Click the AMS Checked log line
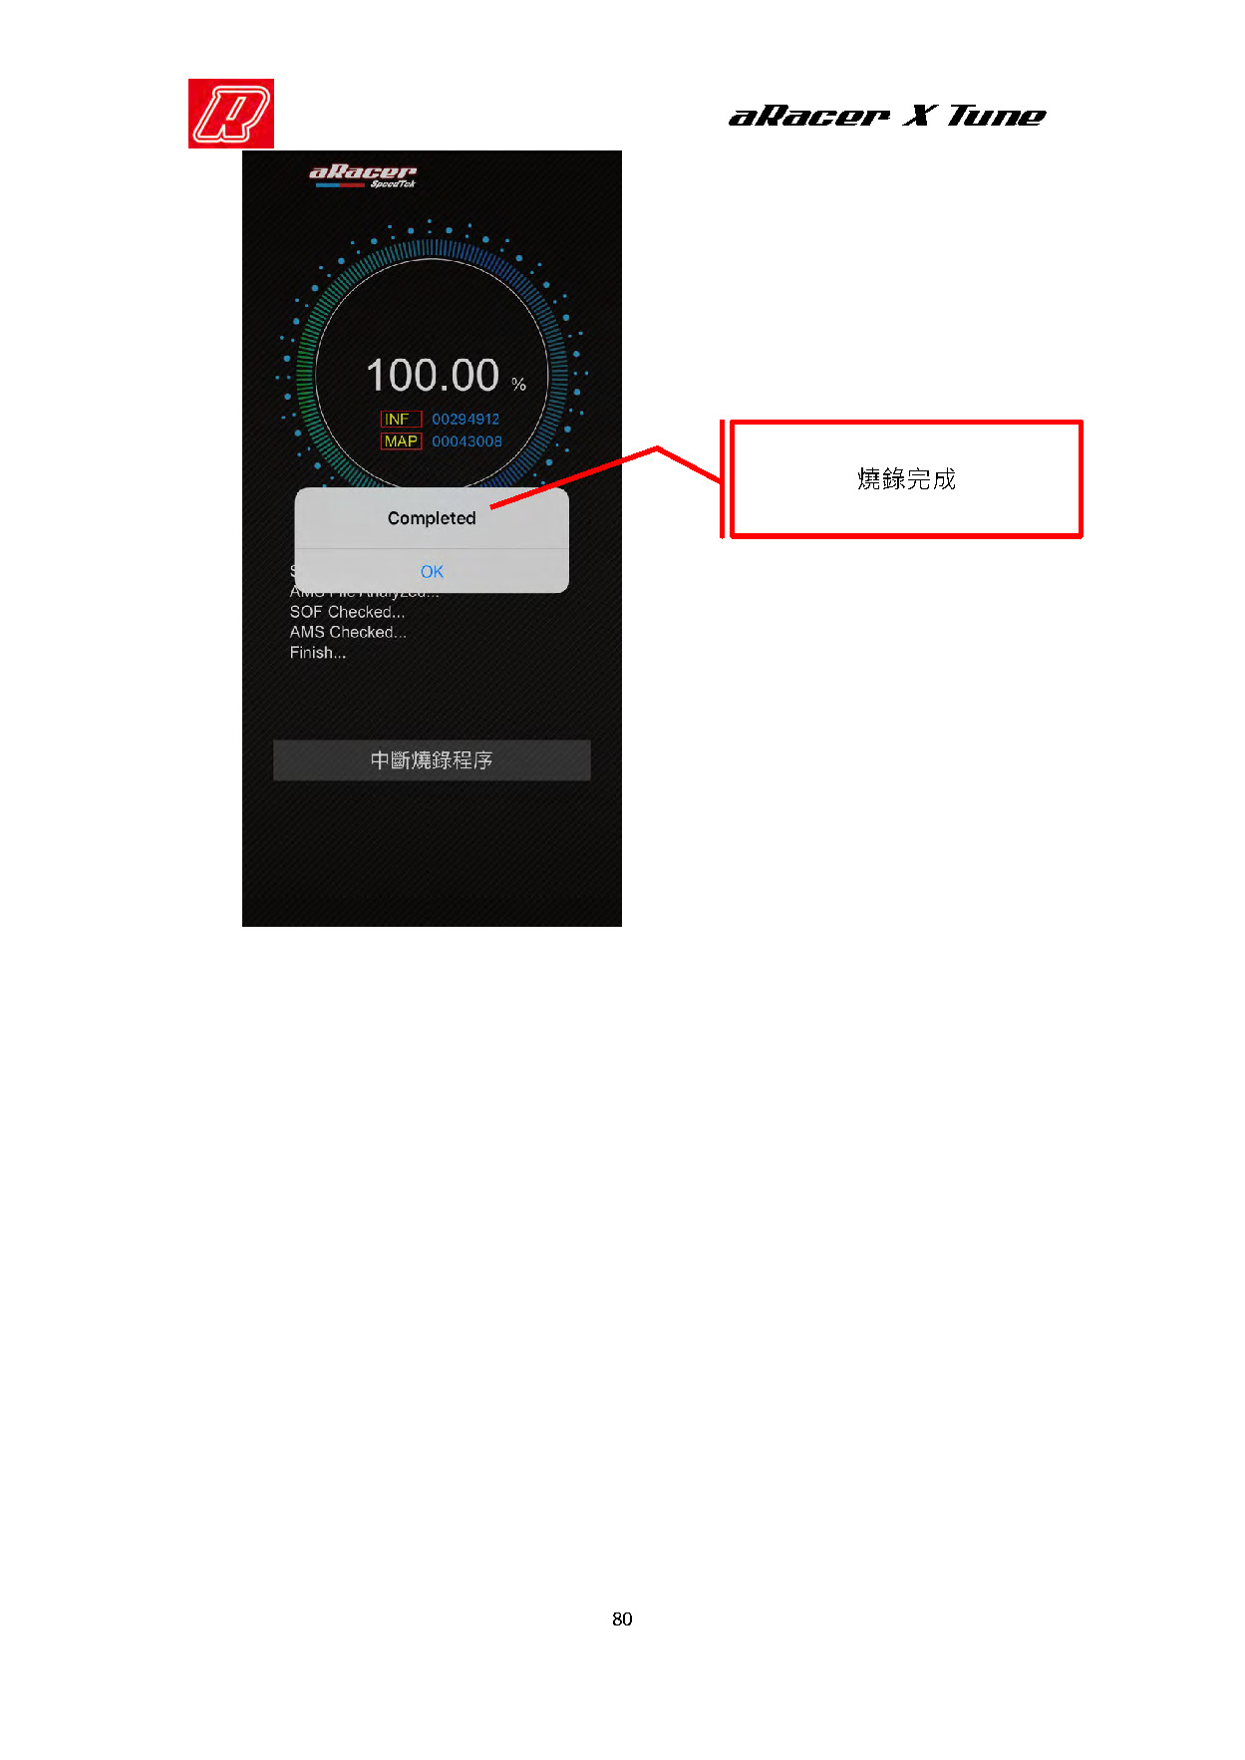This screenshot has height=1760, width=1245. tap(348, 632)
